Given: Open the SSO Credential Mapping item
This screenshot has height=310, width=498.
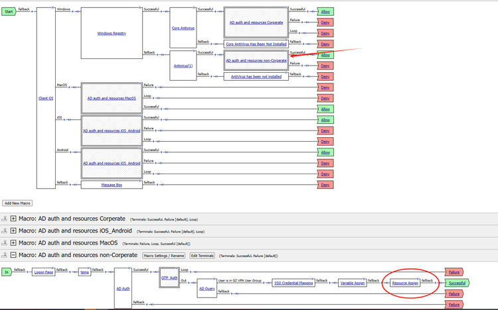Looking at the screenshot, I should pos(293,283).
